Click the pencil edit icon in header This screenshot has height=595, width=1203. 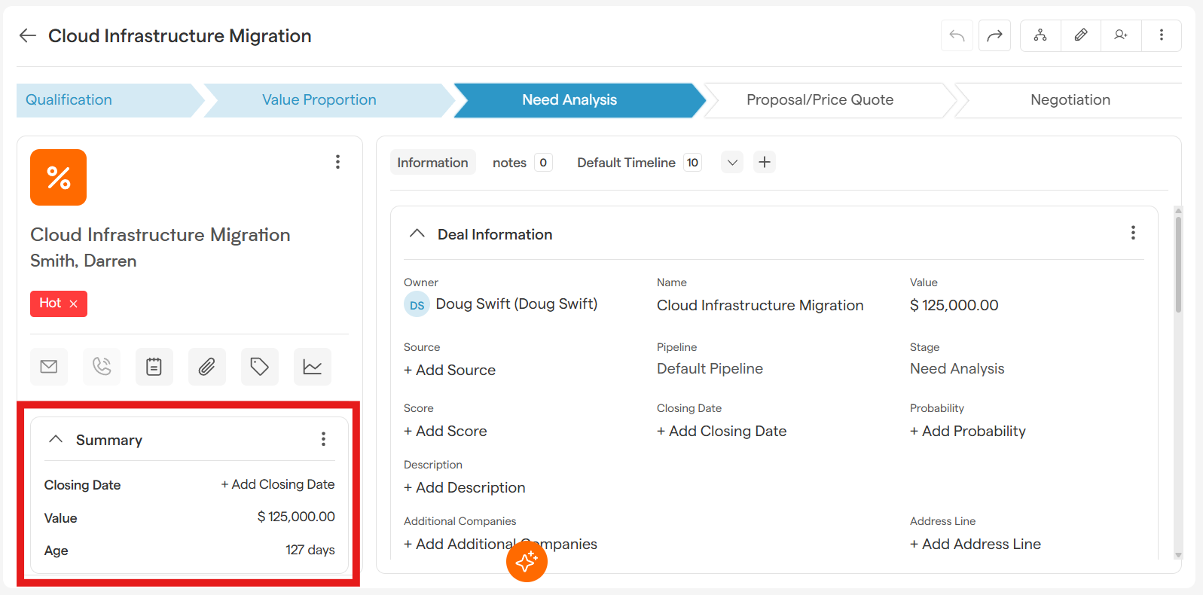tap(1080, 35)
